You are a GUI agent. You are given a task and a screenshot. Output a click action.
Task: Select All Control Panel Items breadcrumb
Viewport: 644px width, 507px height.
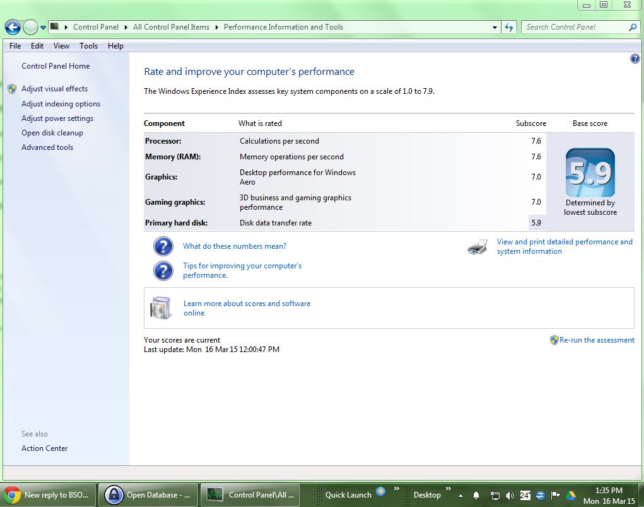[171, 27]
